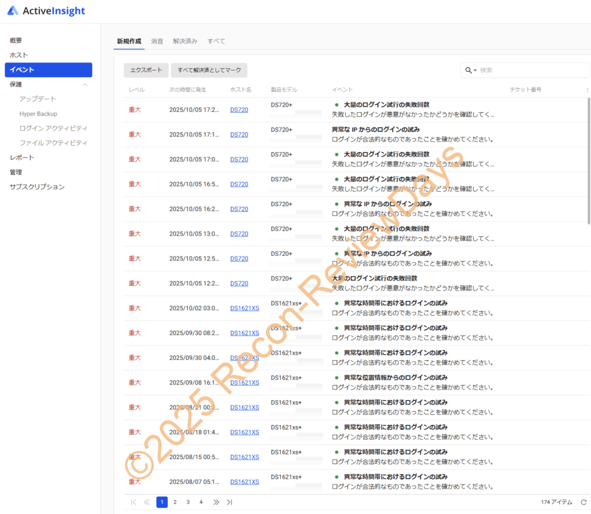Open the column options three-dot icon
Image resolution: width=591 pixels, height=514 pixels.
click(588, 90)
